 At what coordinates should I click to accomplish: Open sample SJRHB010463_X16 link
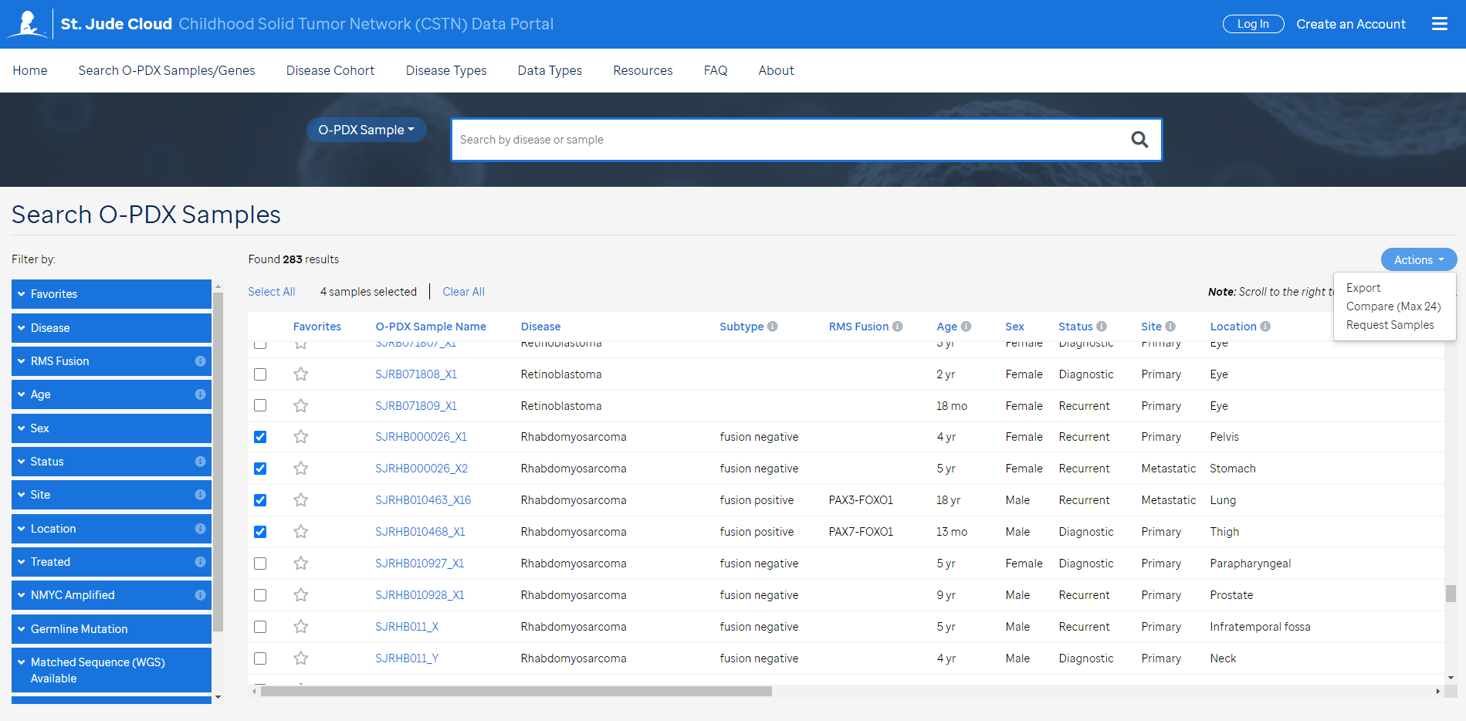pyautogui.click(x=423, y=500)
